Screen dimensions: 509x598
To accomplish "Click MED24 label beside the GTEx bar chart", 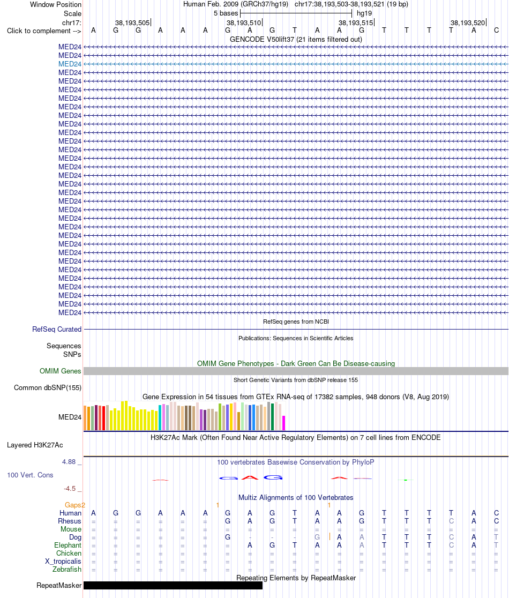I will [x=70, y=417].
